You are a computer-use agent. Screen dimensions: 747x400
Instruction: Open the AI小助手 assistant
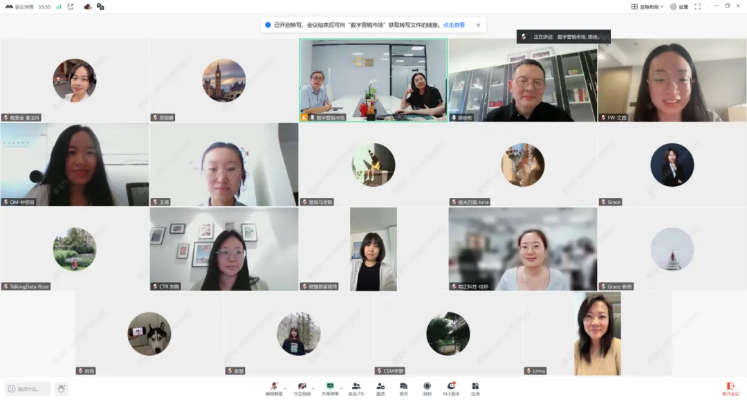point(451,388)
